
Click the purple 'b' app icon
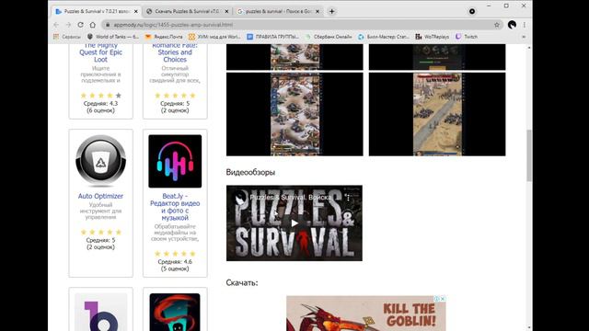pos(100,313)
